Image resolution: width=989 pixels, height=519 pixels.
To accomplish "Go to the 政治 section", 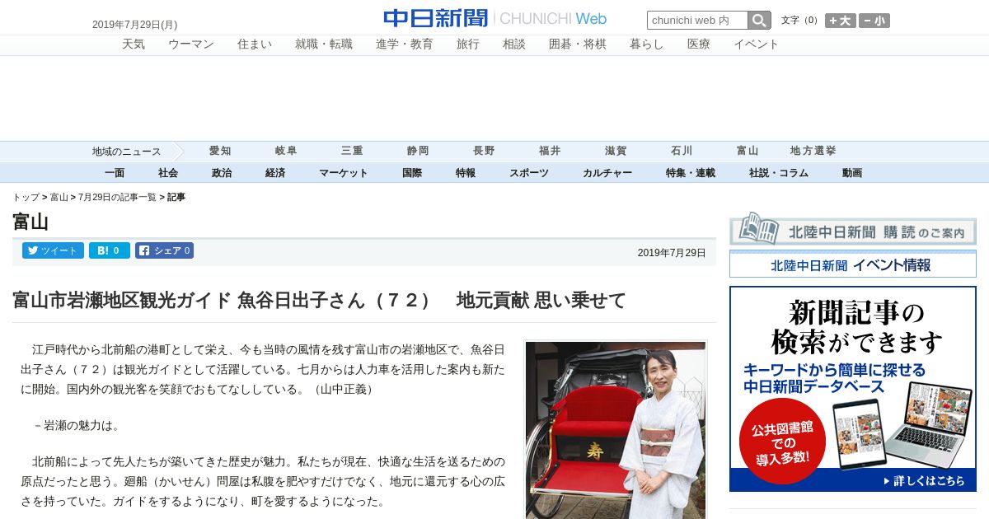I will point(222,173).
